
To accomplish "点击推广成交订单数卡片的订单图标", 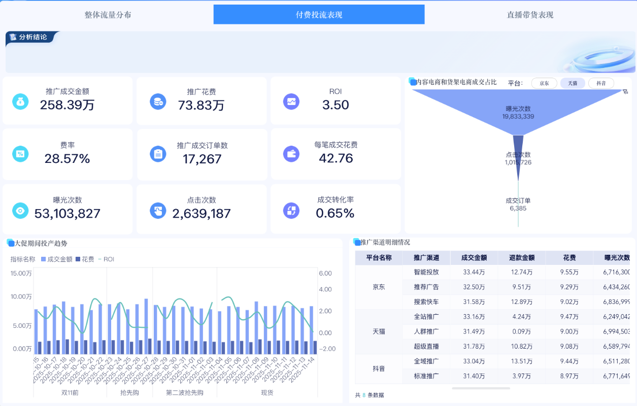I will 158,154.
